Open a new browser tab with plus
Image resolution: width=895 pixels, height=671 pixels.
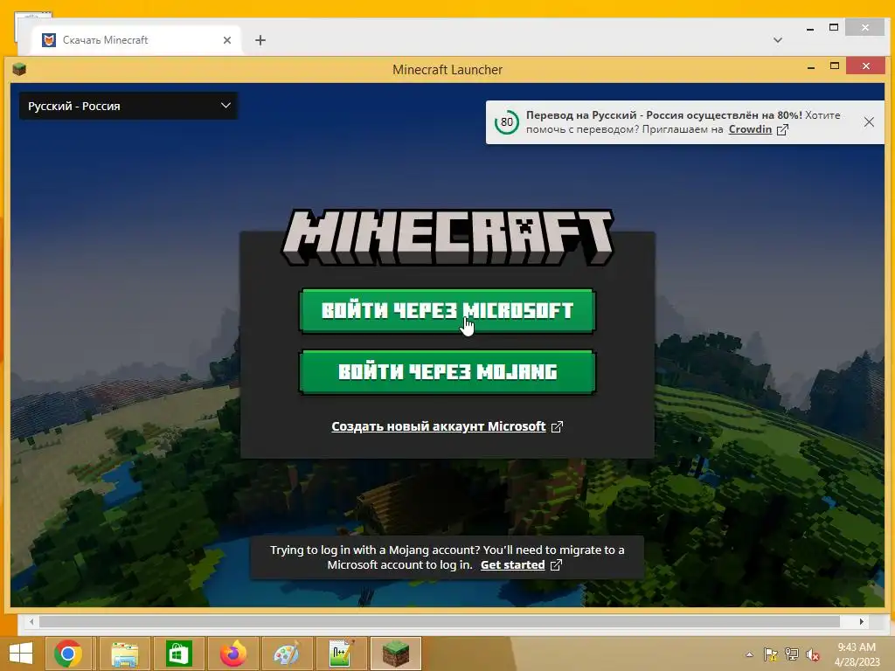tap(260, 40)
